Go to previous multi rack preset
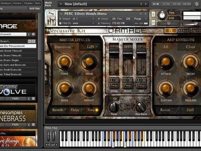 [x=141, y=4]
